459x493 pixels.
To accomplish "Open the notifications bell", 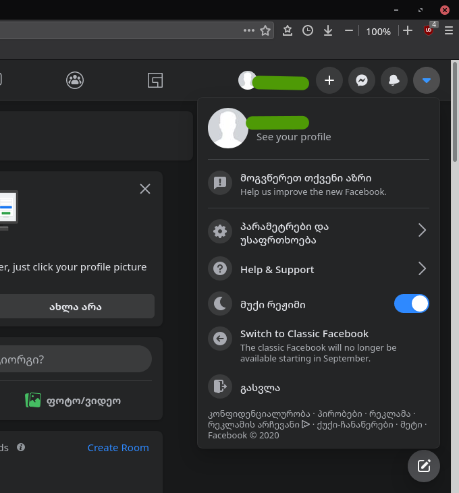I will 394,80.
